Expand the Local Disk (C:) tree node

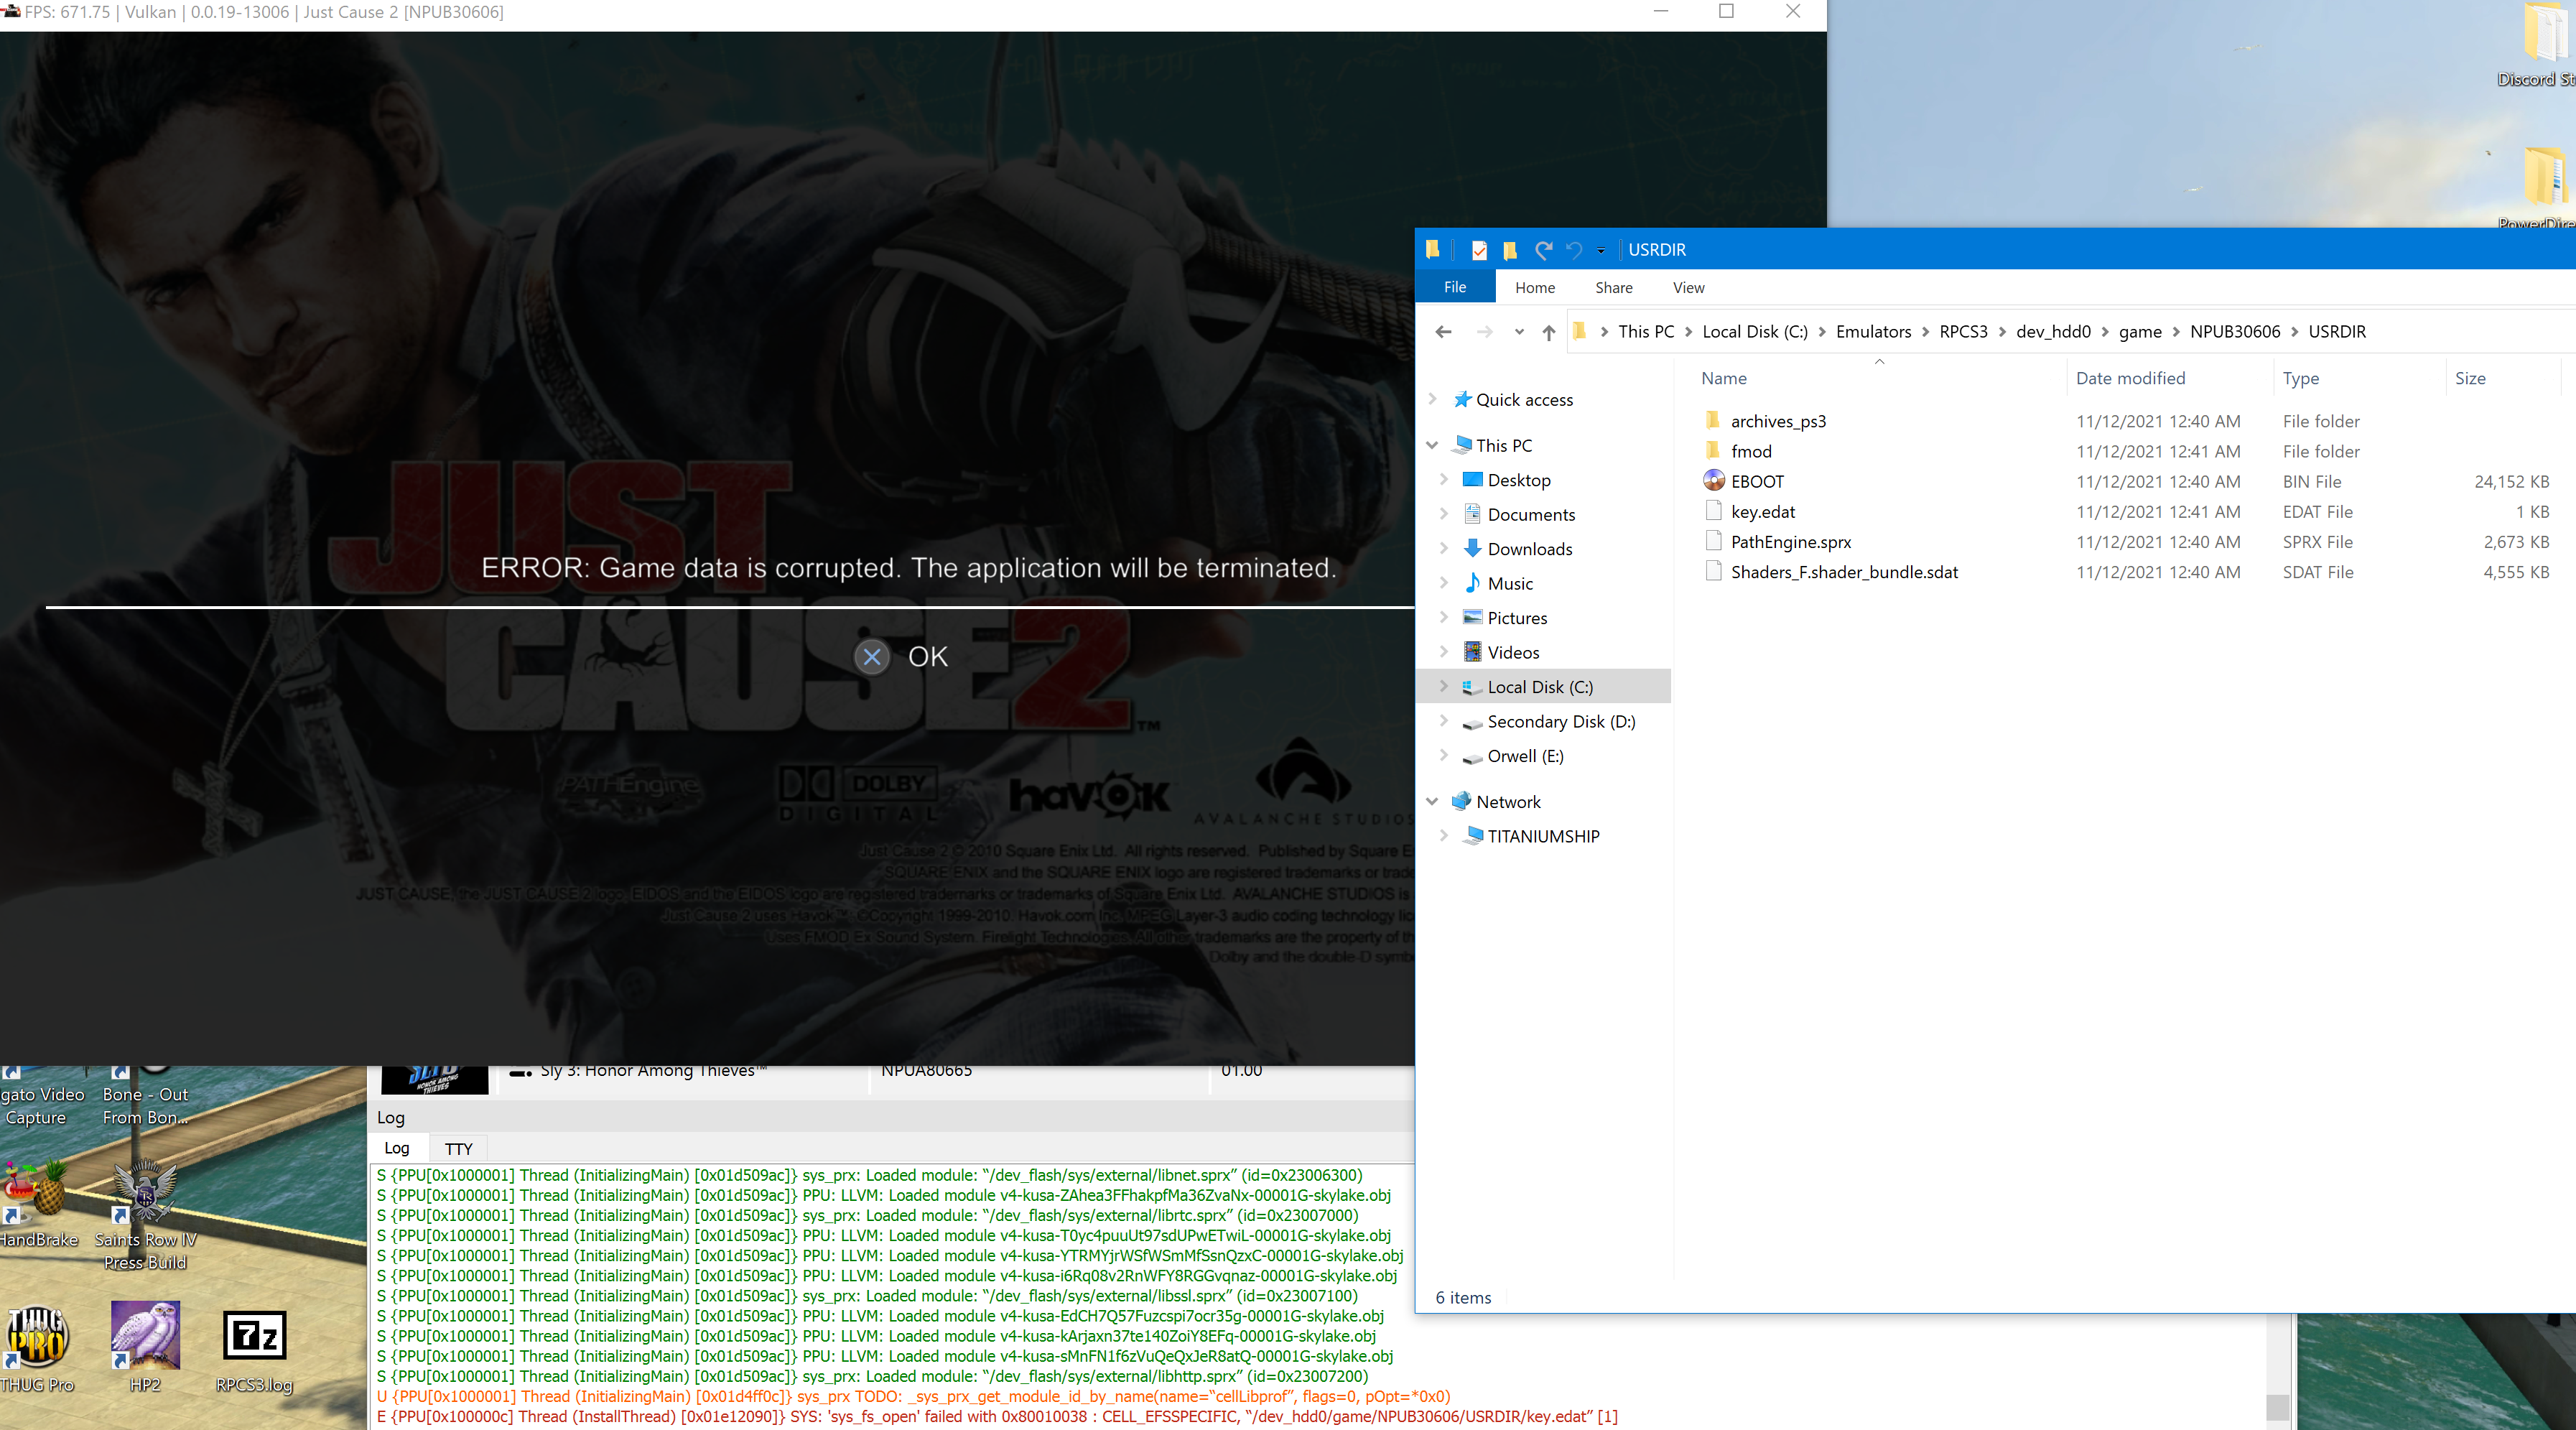click(1443, 687)
